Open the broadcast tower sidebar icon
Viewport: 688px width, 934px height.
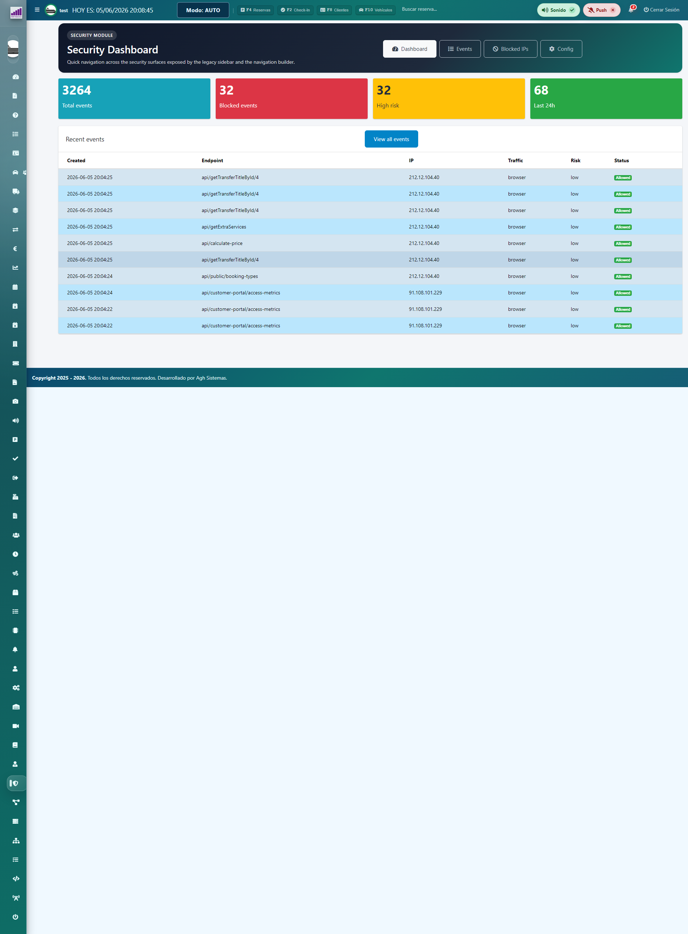click(16, 898)
